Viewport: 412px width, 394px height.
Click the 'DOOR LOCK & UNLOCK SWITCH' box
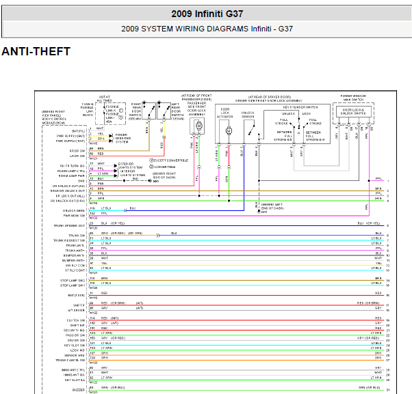353,112
